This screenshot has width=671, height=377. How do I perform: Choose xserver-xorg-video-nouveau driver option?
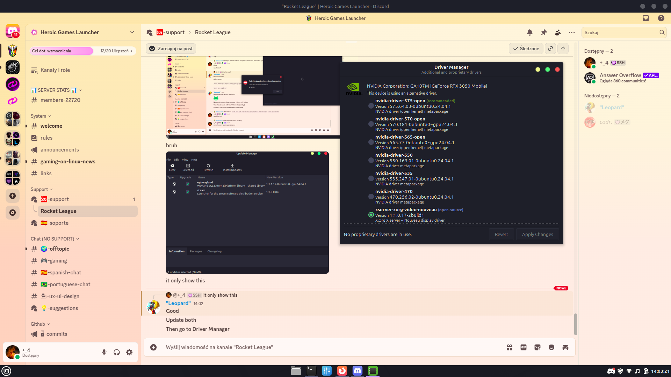pos(371,215)
